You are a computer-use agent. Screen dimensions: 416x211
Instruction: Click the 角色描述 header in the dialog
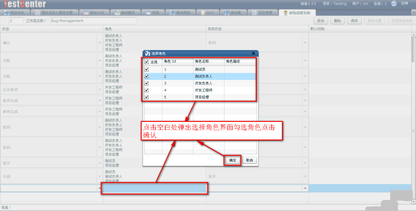click(x=240, y=61)
